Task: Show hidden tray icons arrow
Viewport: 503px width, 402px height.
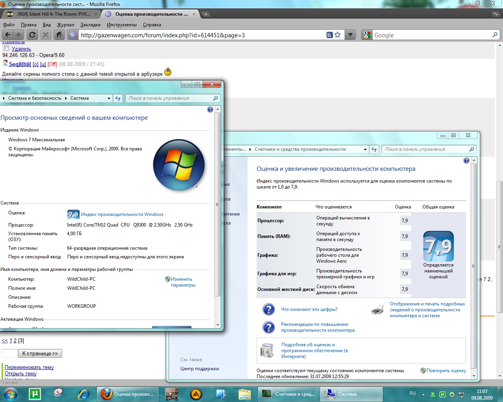Action: pos(423,394)
